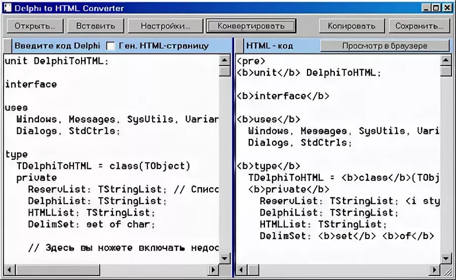Click the 'Введите код Delphi' panel label
Image resolution: width=456 pixels, height=280 pixels.
click(57, 46)
